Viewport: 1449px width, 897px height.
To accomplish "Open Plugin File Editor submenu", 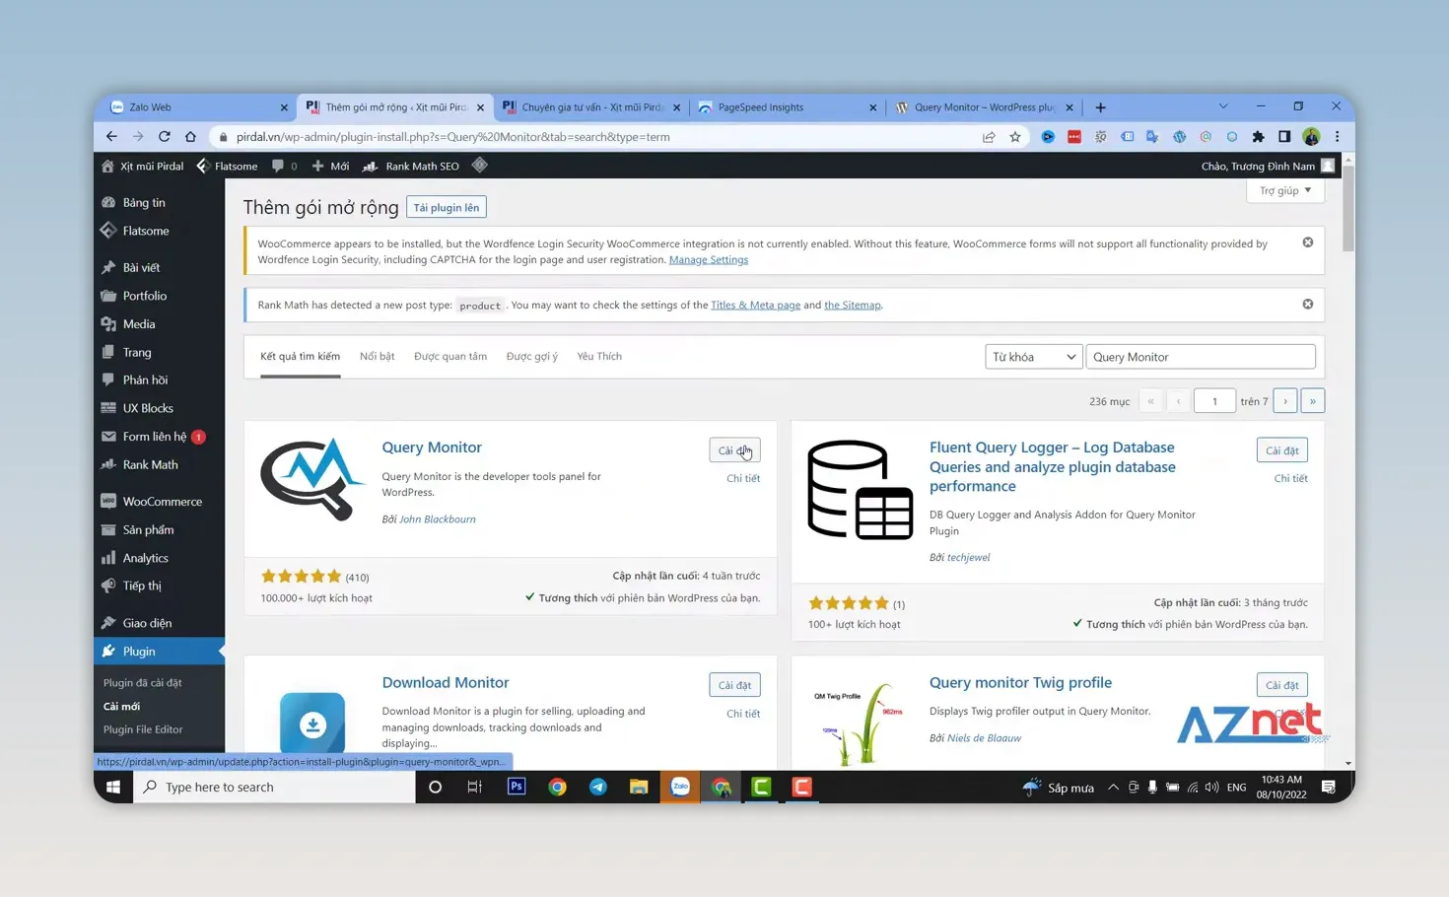I will (x=143, y=729).
